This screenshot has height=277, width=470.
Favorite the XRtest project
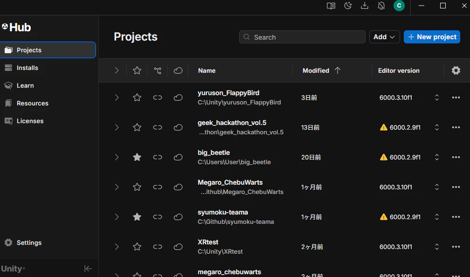click(x=137, y=247)
